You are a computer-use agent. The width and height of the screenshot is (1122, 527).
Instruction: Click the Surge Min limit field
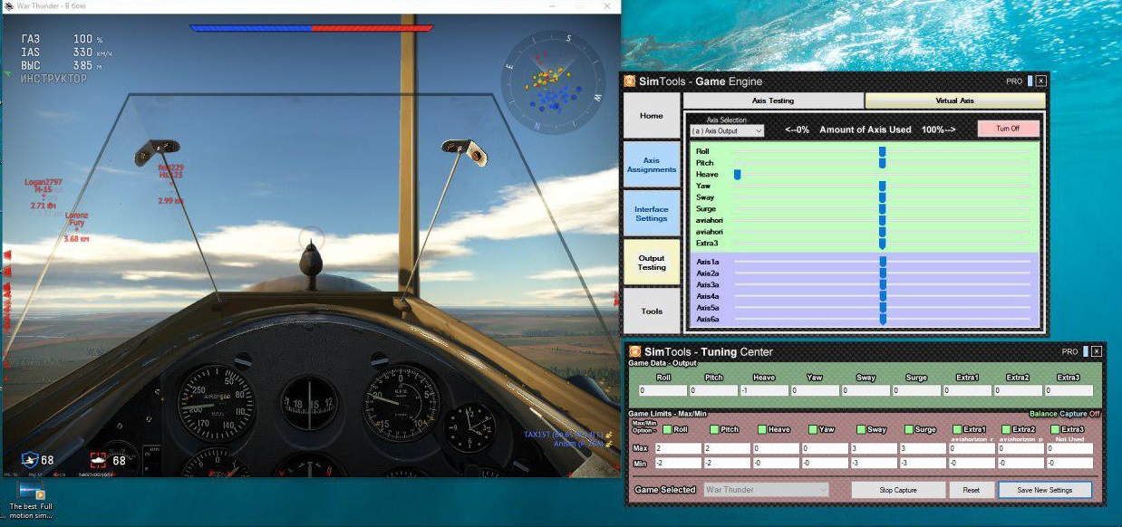(x=924, y=464)
